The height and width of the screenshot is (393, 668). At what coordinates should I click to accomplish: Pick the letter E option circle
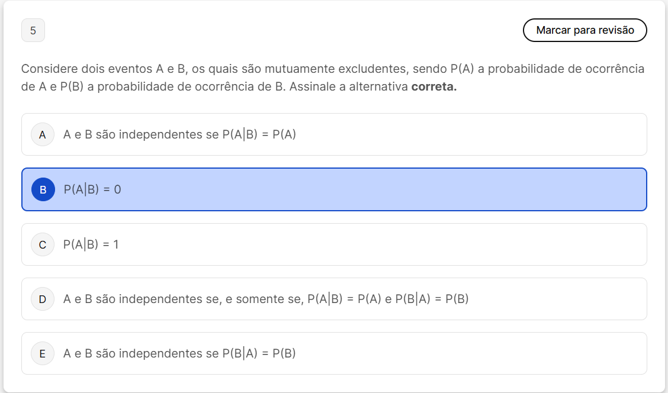tap(43, 353)
